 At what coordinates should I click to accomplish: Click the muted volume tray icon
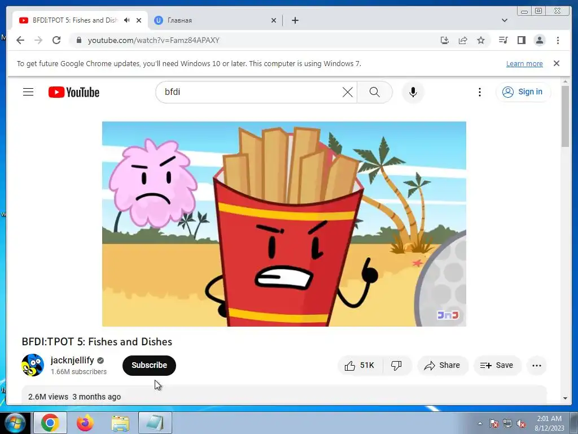[521, 424]
